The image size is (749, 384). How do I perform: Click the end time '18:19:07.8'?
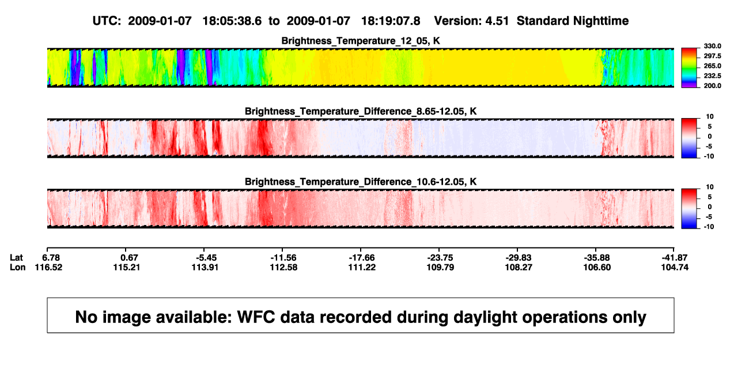point(391,21)
